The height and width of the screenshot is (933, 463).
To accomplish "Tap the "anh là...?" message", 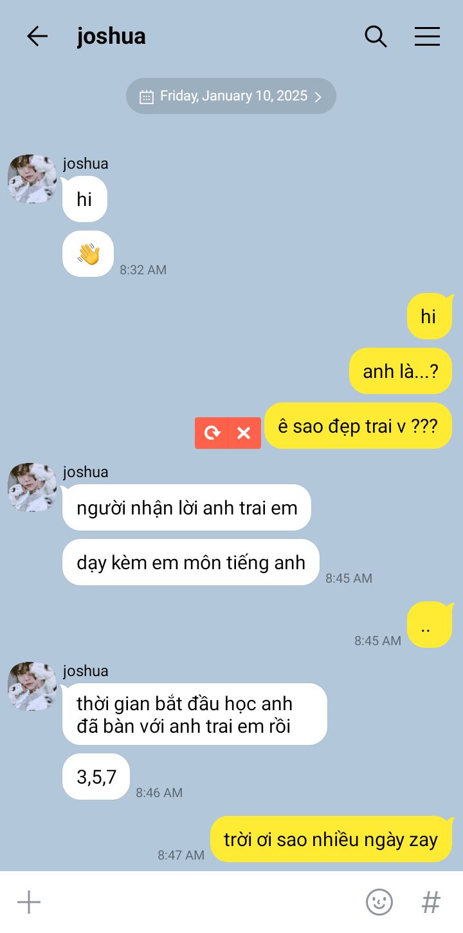I will click(401, 371).
